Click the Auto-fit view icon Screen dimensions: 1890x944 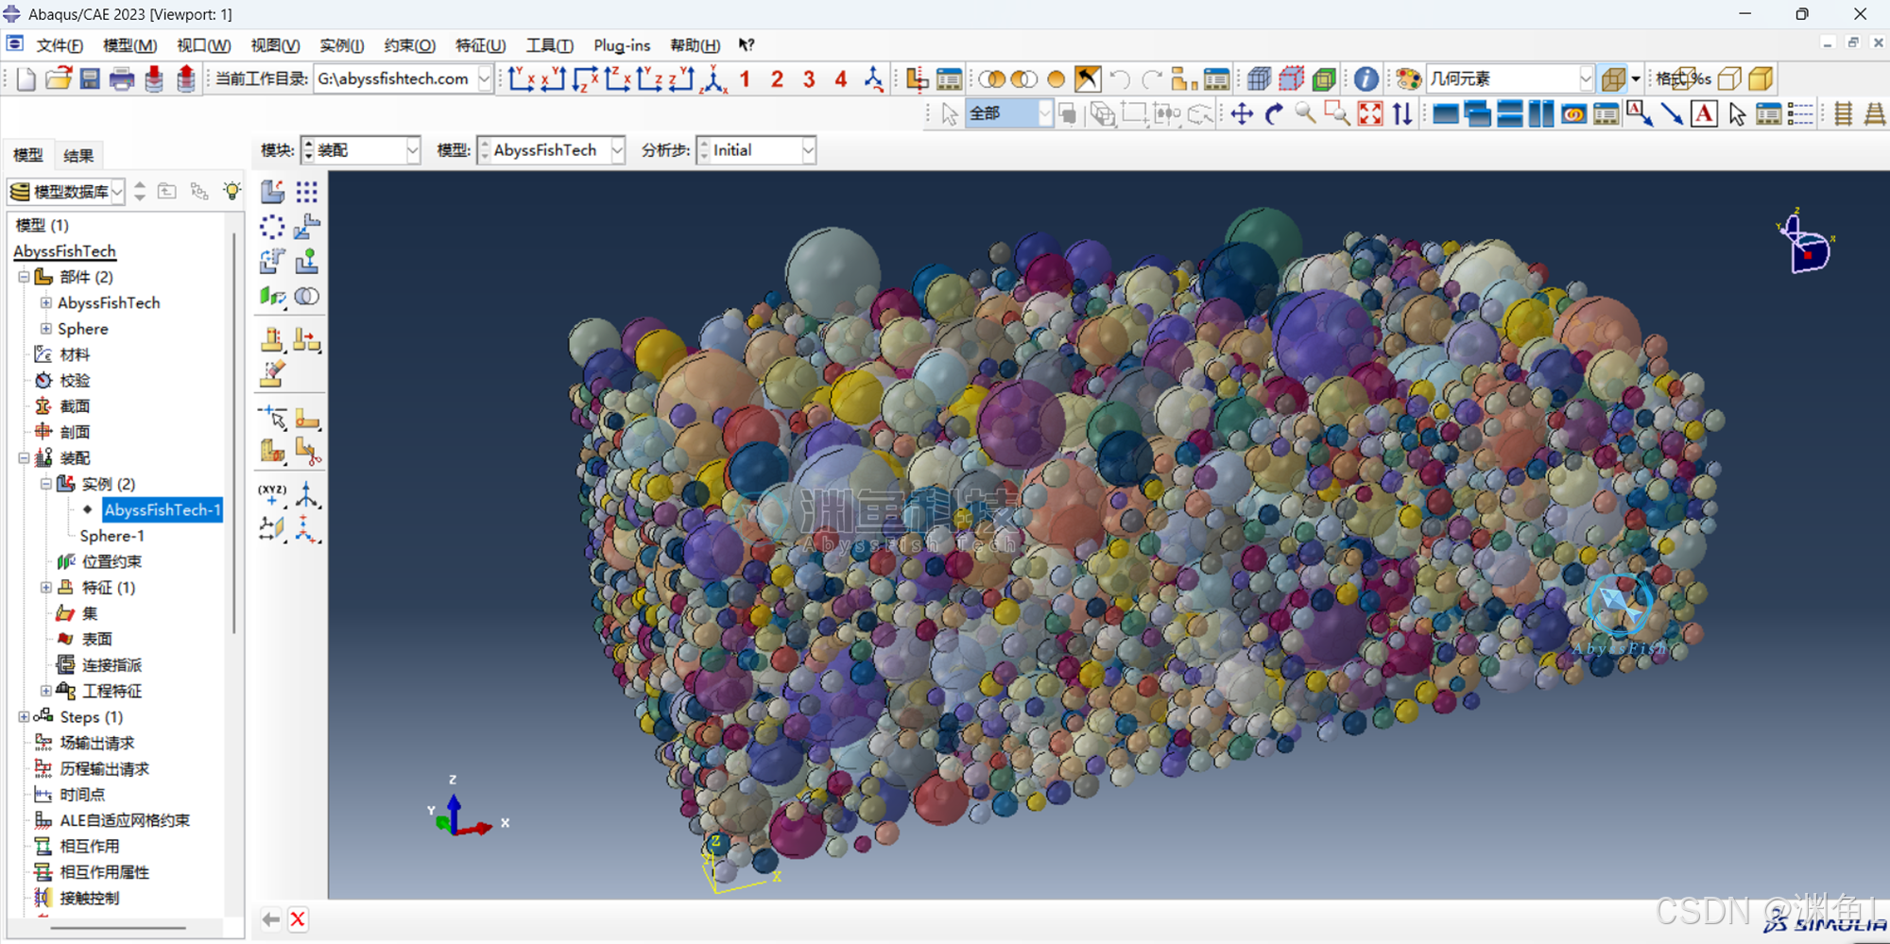tap(1369, 114)
